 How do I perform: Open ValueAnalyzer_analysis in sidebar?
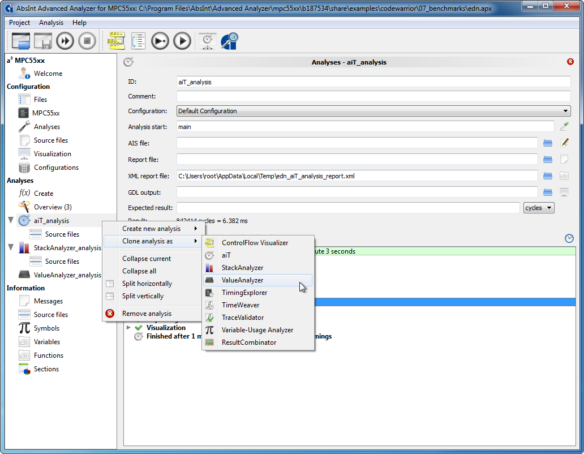[67, 275]
